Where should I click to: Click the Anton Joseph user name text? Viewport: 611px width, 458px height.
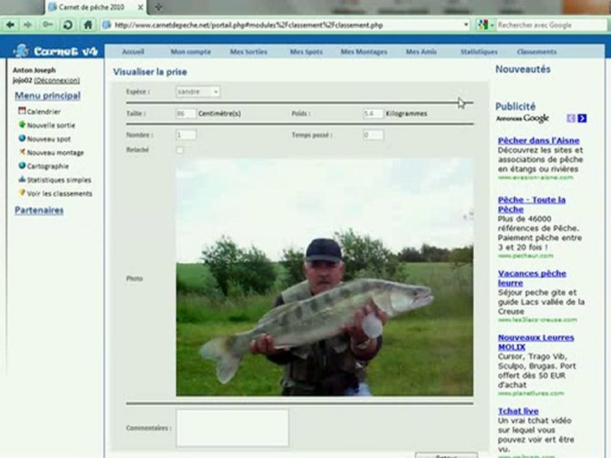click(x=34, y=70)
